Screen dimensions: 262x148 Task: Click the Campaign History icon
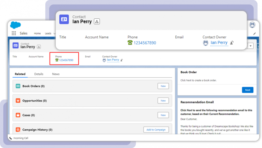point(18,130)
